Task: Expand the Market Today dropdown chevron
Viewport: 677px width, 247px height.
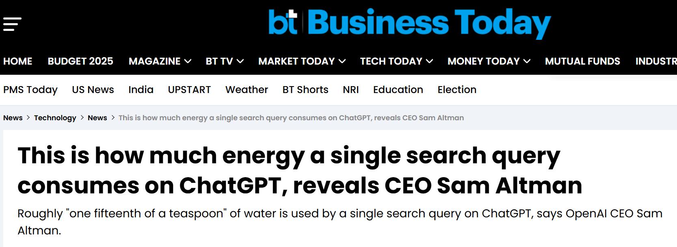Action: coord(342,61)
